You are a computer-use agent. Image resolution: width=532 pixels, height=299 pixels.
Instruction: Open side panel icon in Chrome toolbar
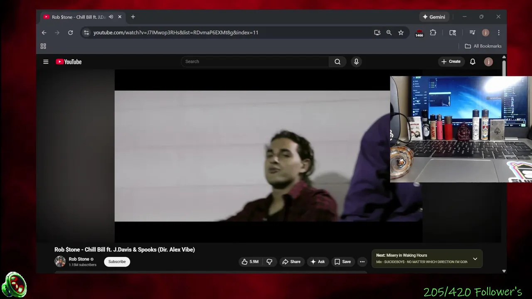[x=453, y=32]
